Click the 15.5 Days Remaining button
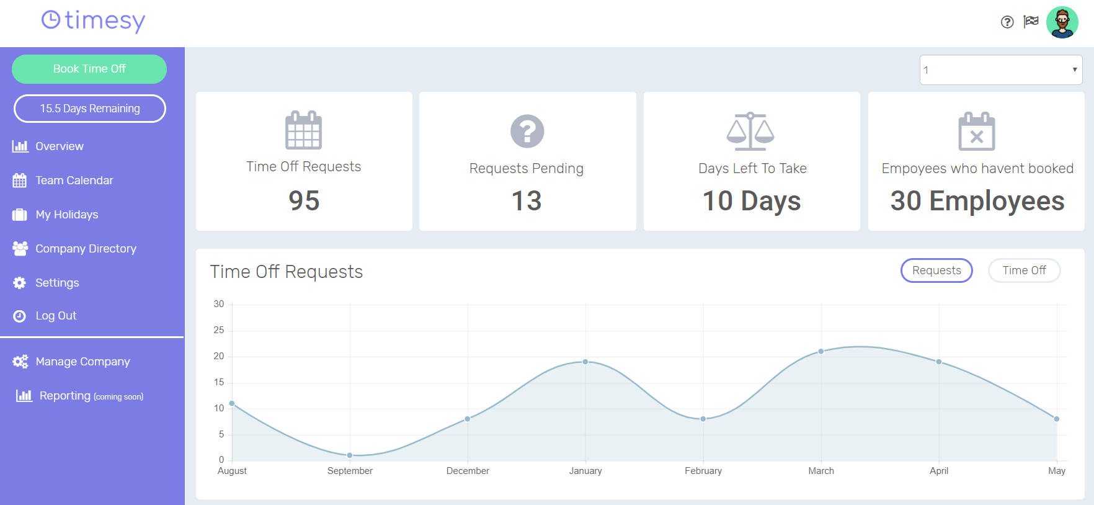 point(90,109)
